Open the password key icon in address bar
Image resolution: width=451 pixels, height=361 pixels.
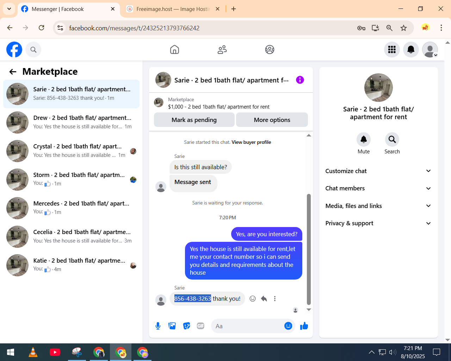(361, 28)
